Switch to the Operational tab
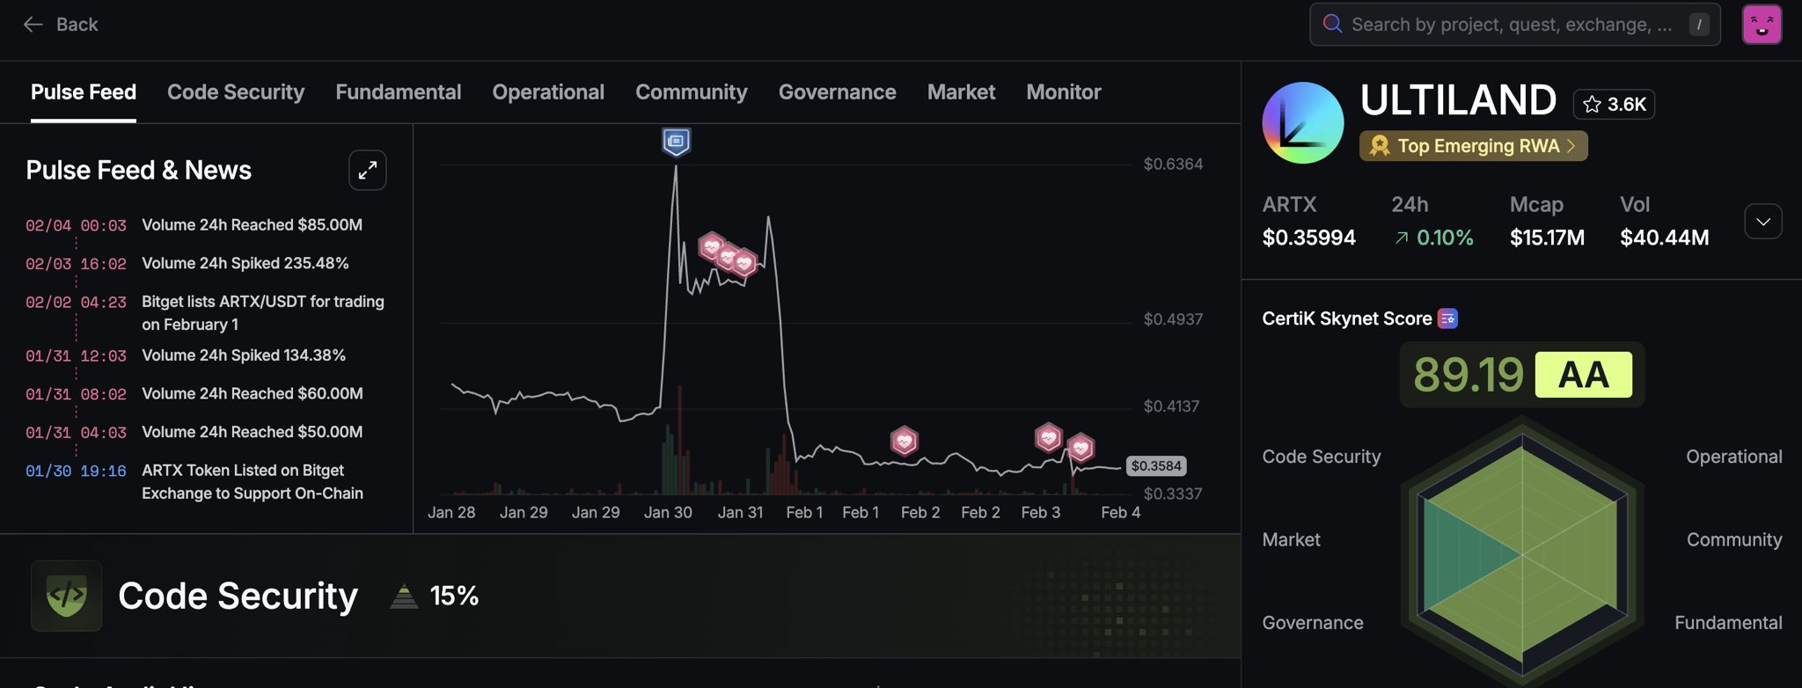Image resolution: width=1802 pixels, height=688 pixels. (x=548, y=92)
